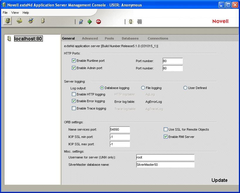Click the monitor chart toolbar icon
The height and width of the screenshot is (193, 240).
[31, 21]
